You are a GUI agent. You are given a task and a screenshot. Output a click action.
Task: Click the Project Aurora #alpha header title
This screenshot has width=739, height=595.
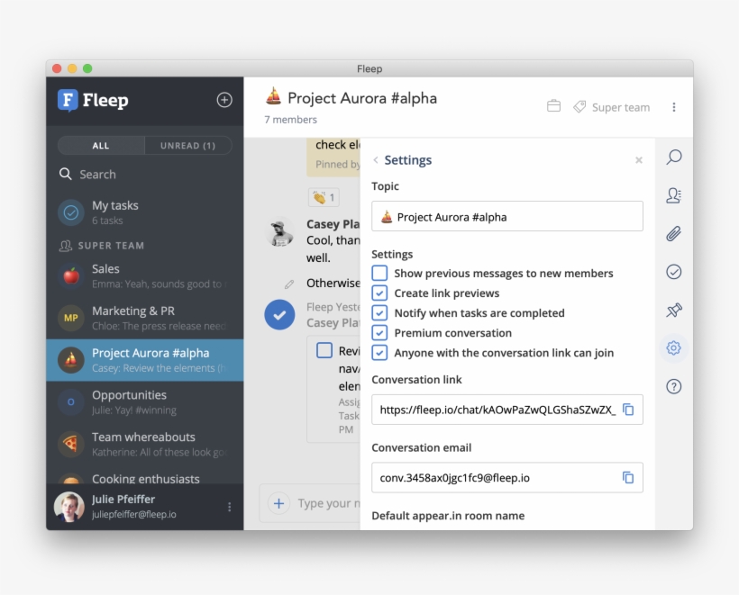pyautogui.click(x=362, y=98)
